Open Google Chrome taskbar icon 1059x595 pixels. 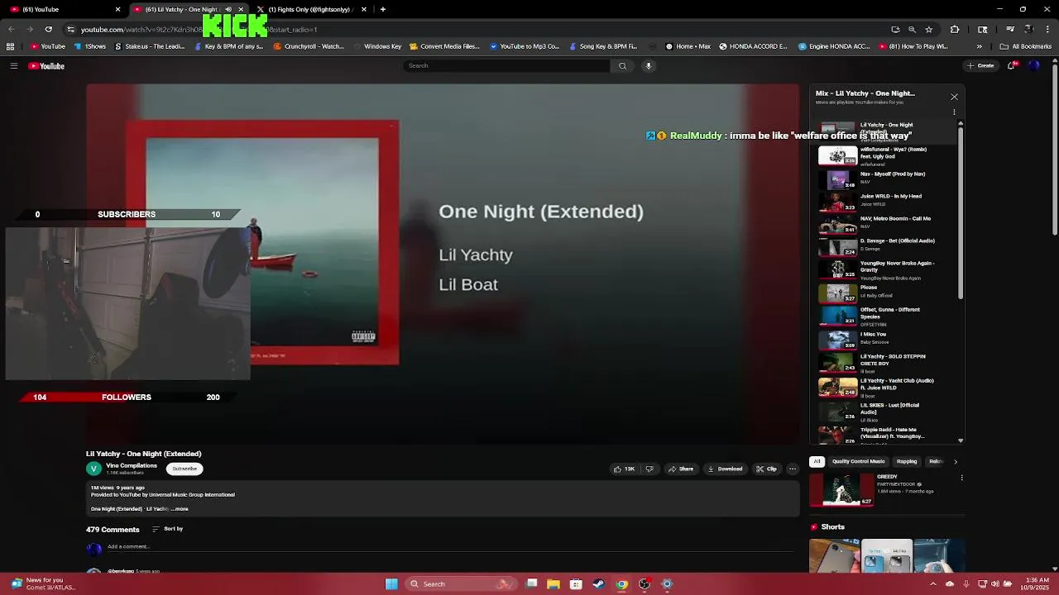tap(621, 583)
